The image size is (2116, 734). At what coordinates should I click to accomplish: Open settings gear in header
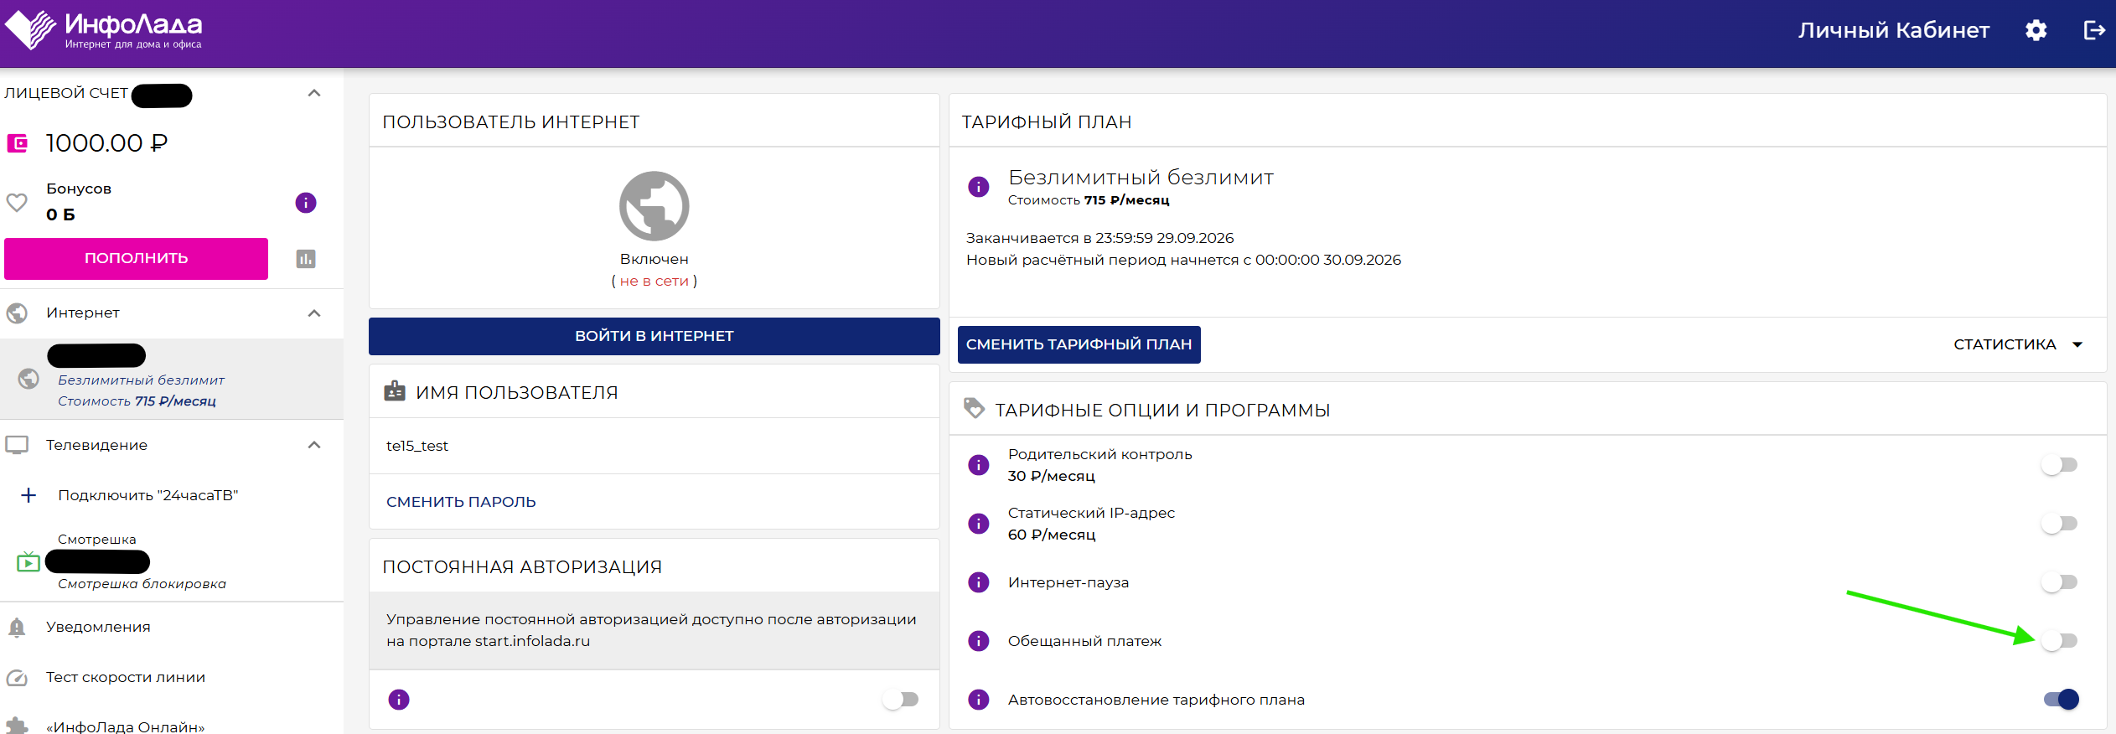click(x=2036, y=30)
